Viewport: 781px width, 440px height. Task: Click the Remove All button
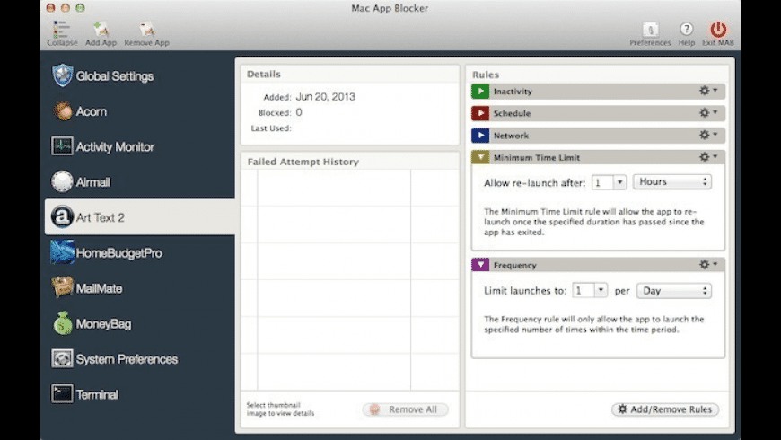(x=406, y=409)
